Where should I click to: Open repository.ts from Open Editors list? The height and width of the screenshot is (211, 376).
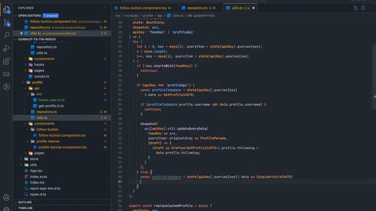click(62, 28)
